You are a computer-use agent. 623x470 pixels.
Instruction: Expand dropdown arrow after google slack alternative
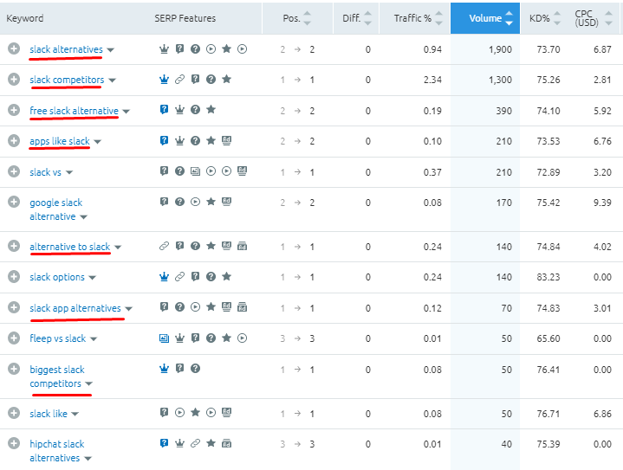(83, 217)
